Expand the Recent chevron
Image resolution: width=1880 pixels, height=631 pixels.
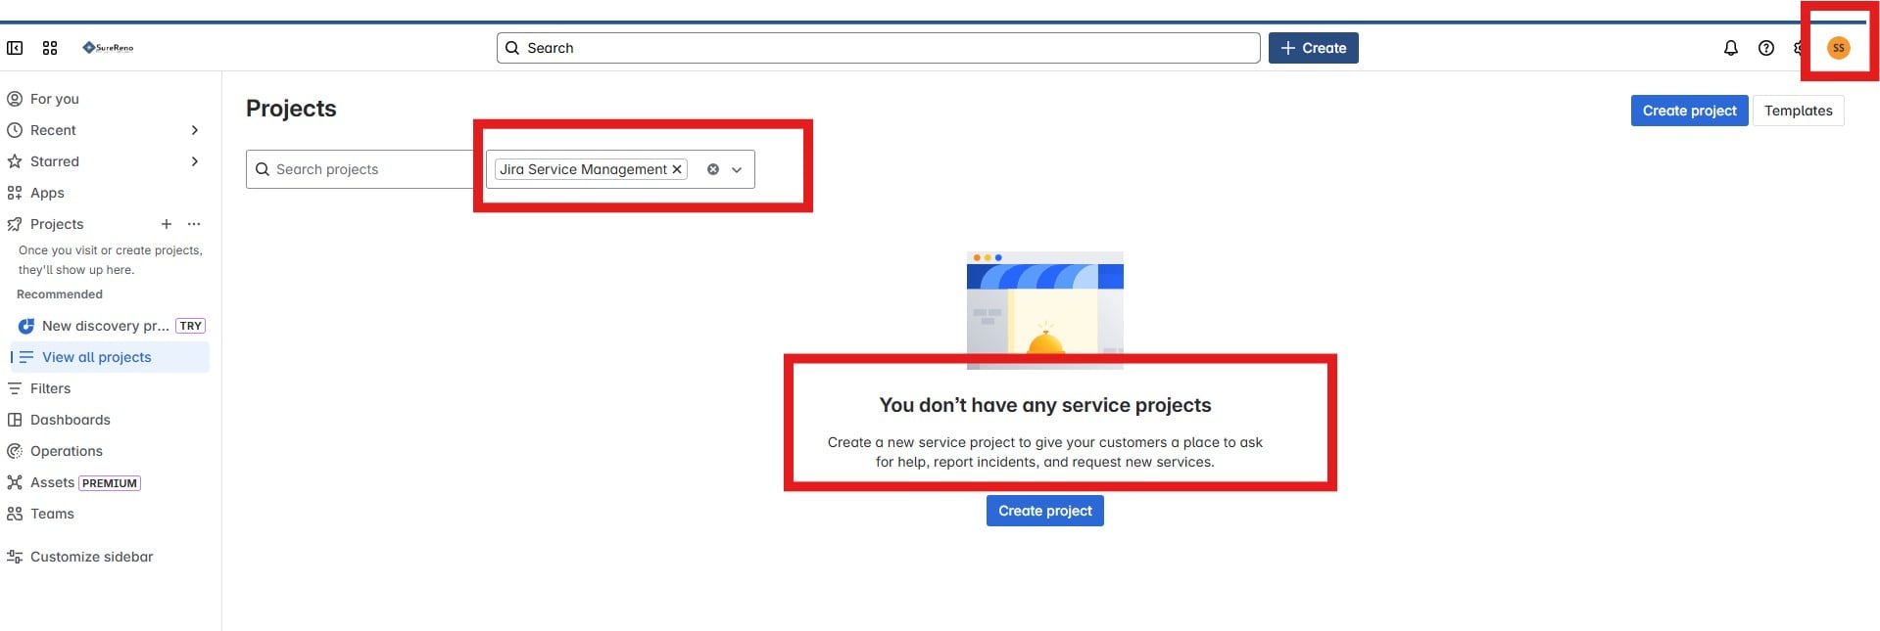pos(195,130)
